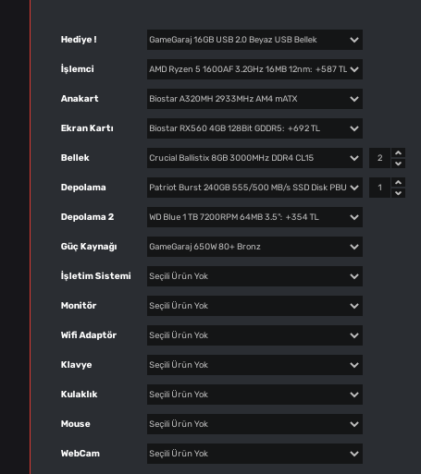Image resolution: width=421 pixels, height=474 pixels.
Task: Click the Bellek quantity field showing 2
Action: [x=380, y=158]
